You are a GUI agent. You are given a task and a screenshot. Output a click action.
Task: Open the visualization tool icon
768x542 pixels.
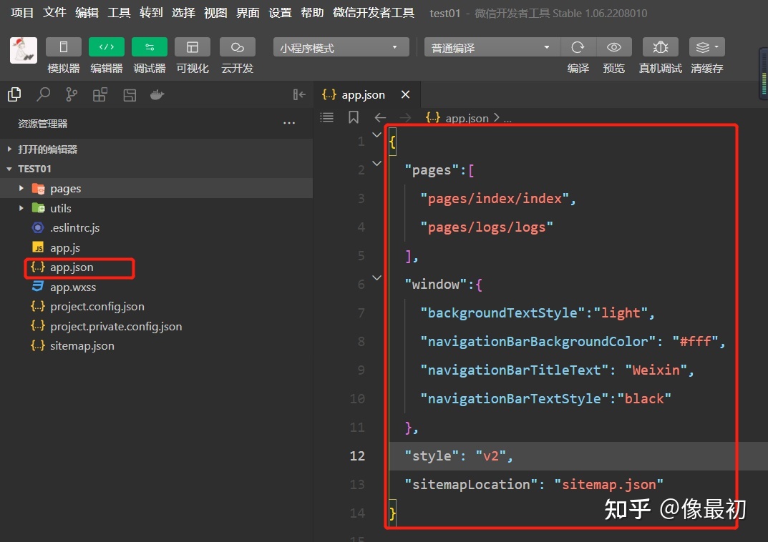pos(192,47)
